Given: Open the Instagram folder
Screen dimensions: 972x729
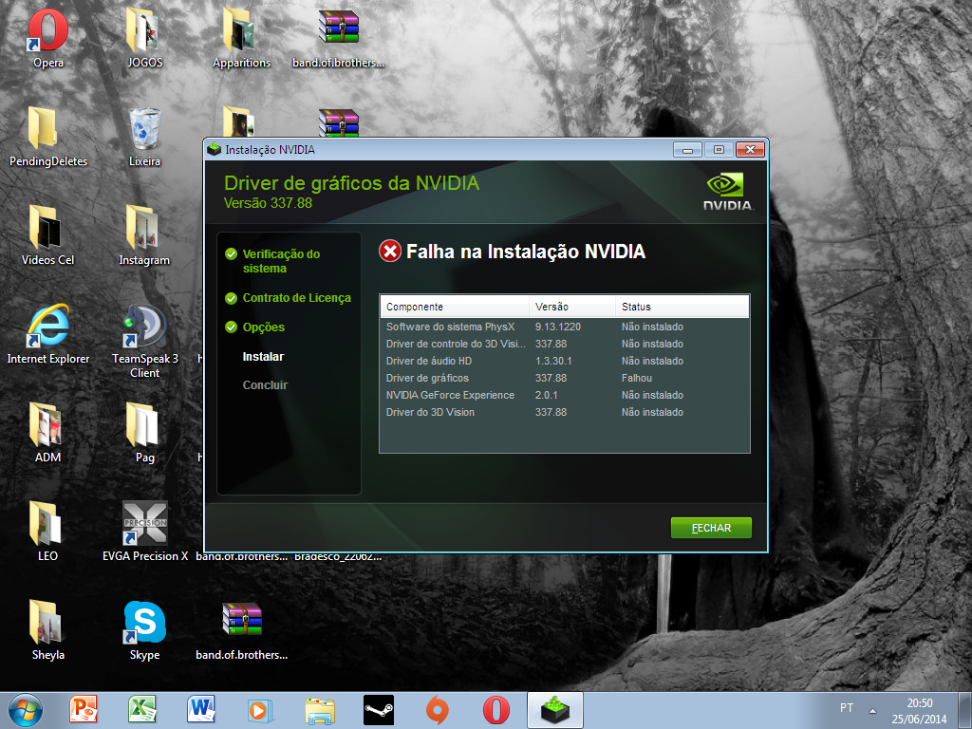Looking at the screenshot, I should click(144, 235).
